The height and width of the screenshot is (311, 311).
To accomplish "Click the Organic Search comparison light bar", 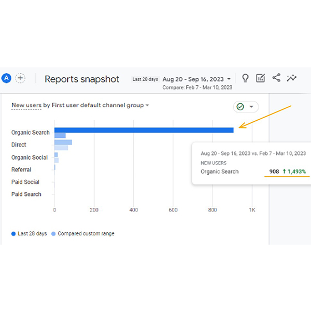I will [60, 135].
